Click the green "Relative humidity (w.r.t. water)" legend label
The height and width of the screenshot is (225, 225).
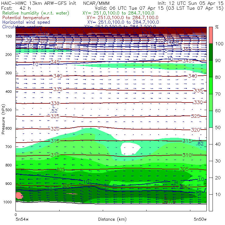(36, 13)
